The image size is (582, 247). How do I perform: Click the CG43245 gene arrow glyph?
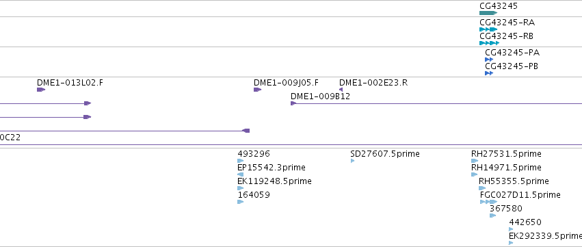pos(488,13)
